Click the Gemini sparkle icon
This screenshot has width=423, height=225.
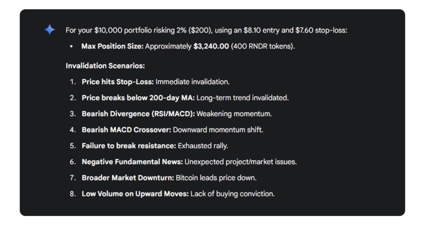pyautogui.click(x=50, y=30)
